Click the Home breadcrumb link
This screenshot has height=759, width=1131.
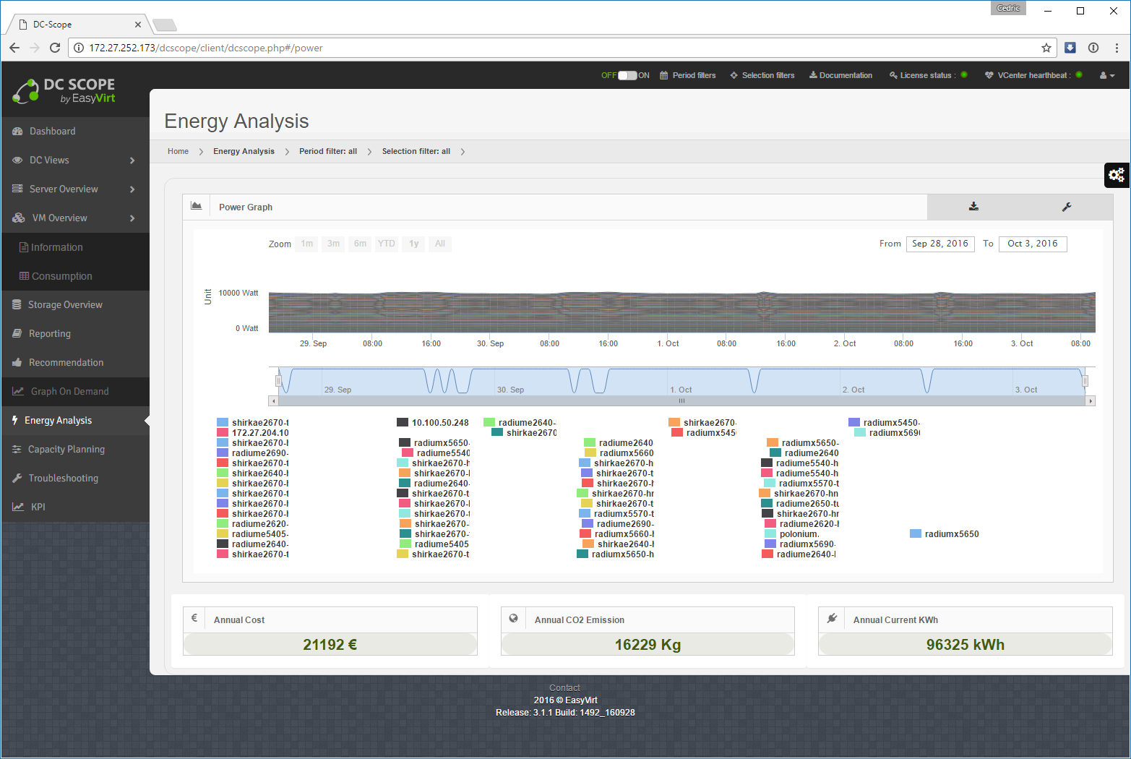(178, 152)
